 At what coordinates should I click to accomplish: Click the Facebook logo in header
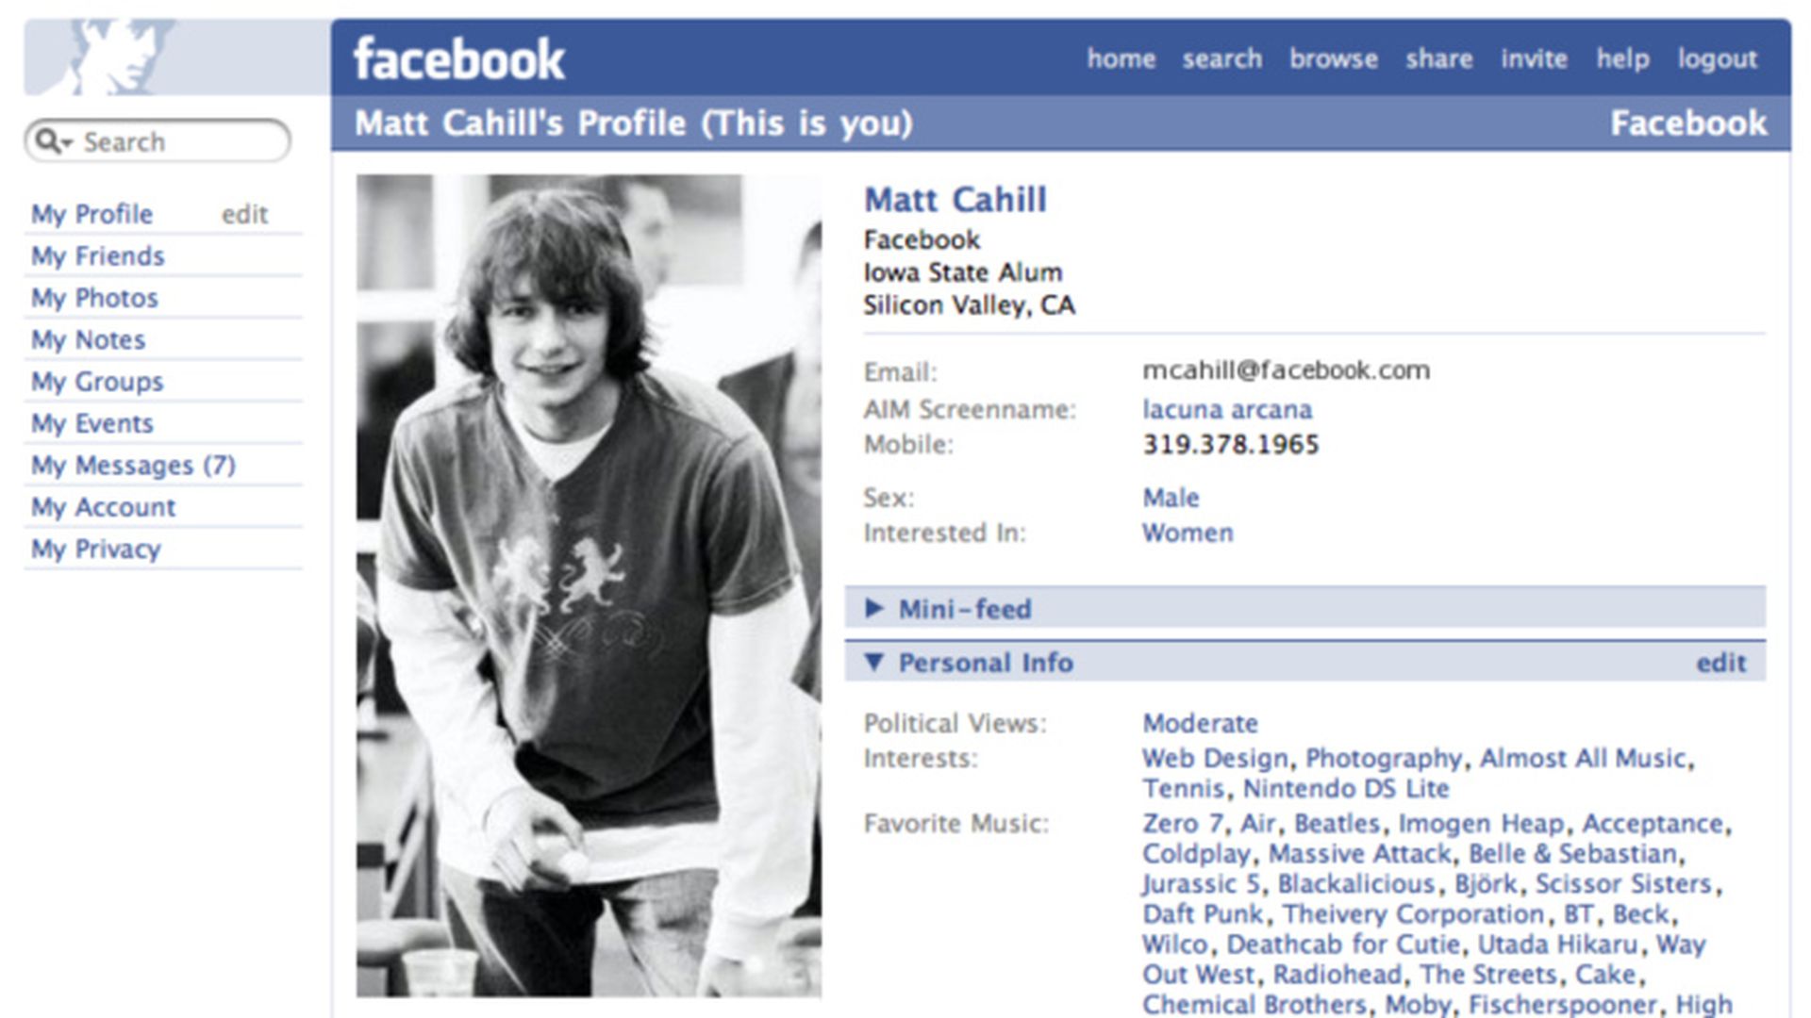coord(458,59)
